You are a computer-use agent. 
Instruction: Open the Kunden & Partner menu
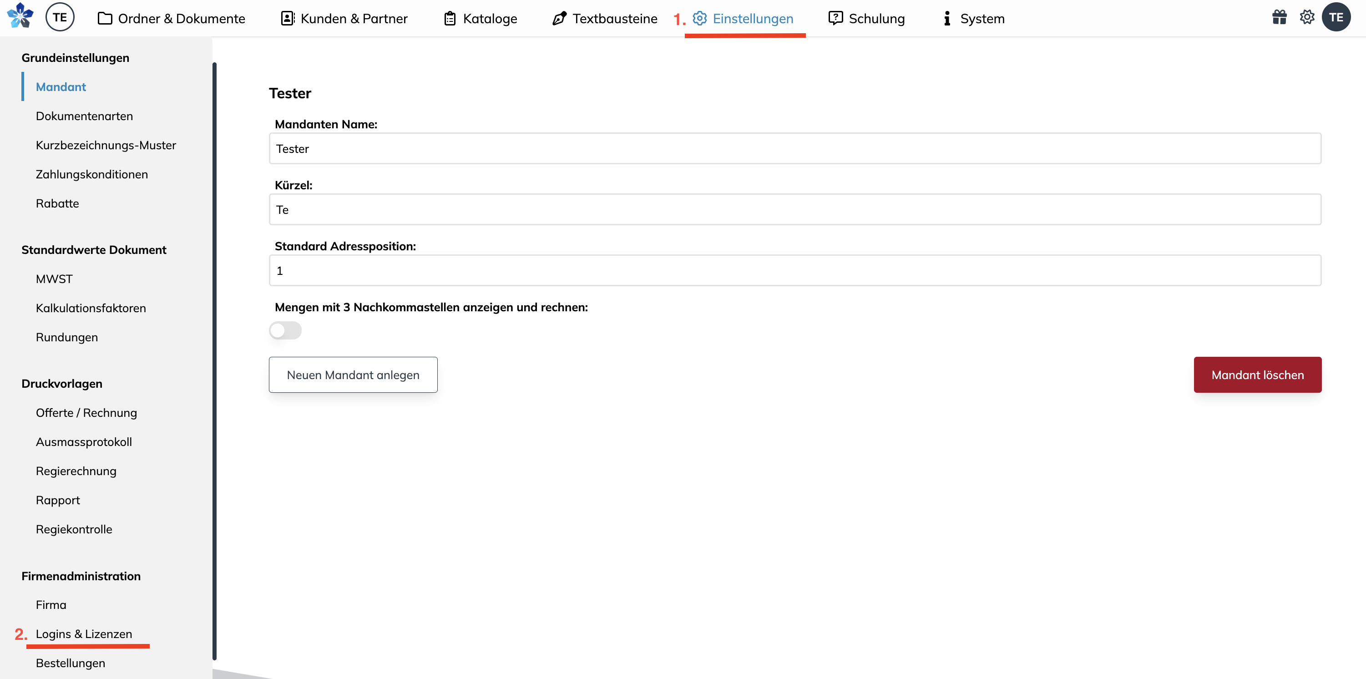click(344, 19)
